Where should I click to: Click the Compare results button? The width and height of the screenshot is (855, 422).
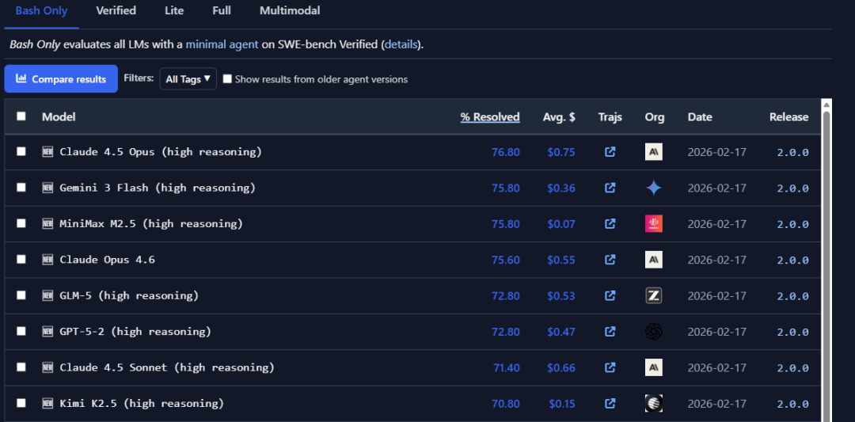61,79
